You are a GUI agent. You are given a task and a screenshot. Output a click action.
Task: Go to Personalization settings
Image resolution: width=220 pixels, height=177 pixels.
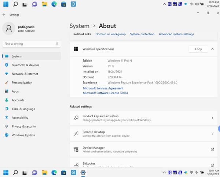tap(32, 82)
